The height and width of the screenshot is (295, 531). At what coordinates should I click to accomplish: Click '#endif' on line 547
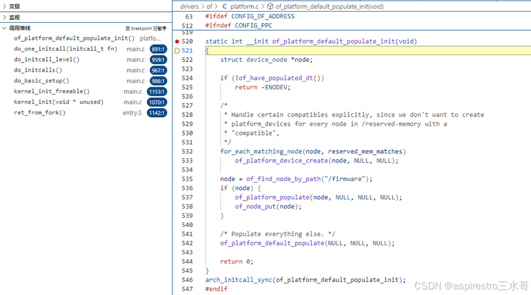[217, 289]
